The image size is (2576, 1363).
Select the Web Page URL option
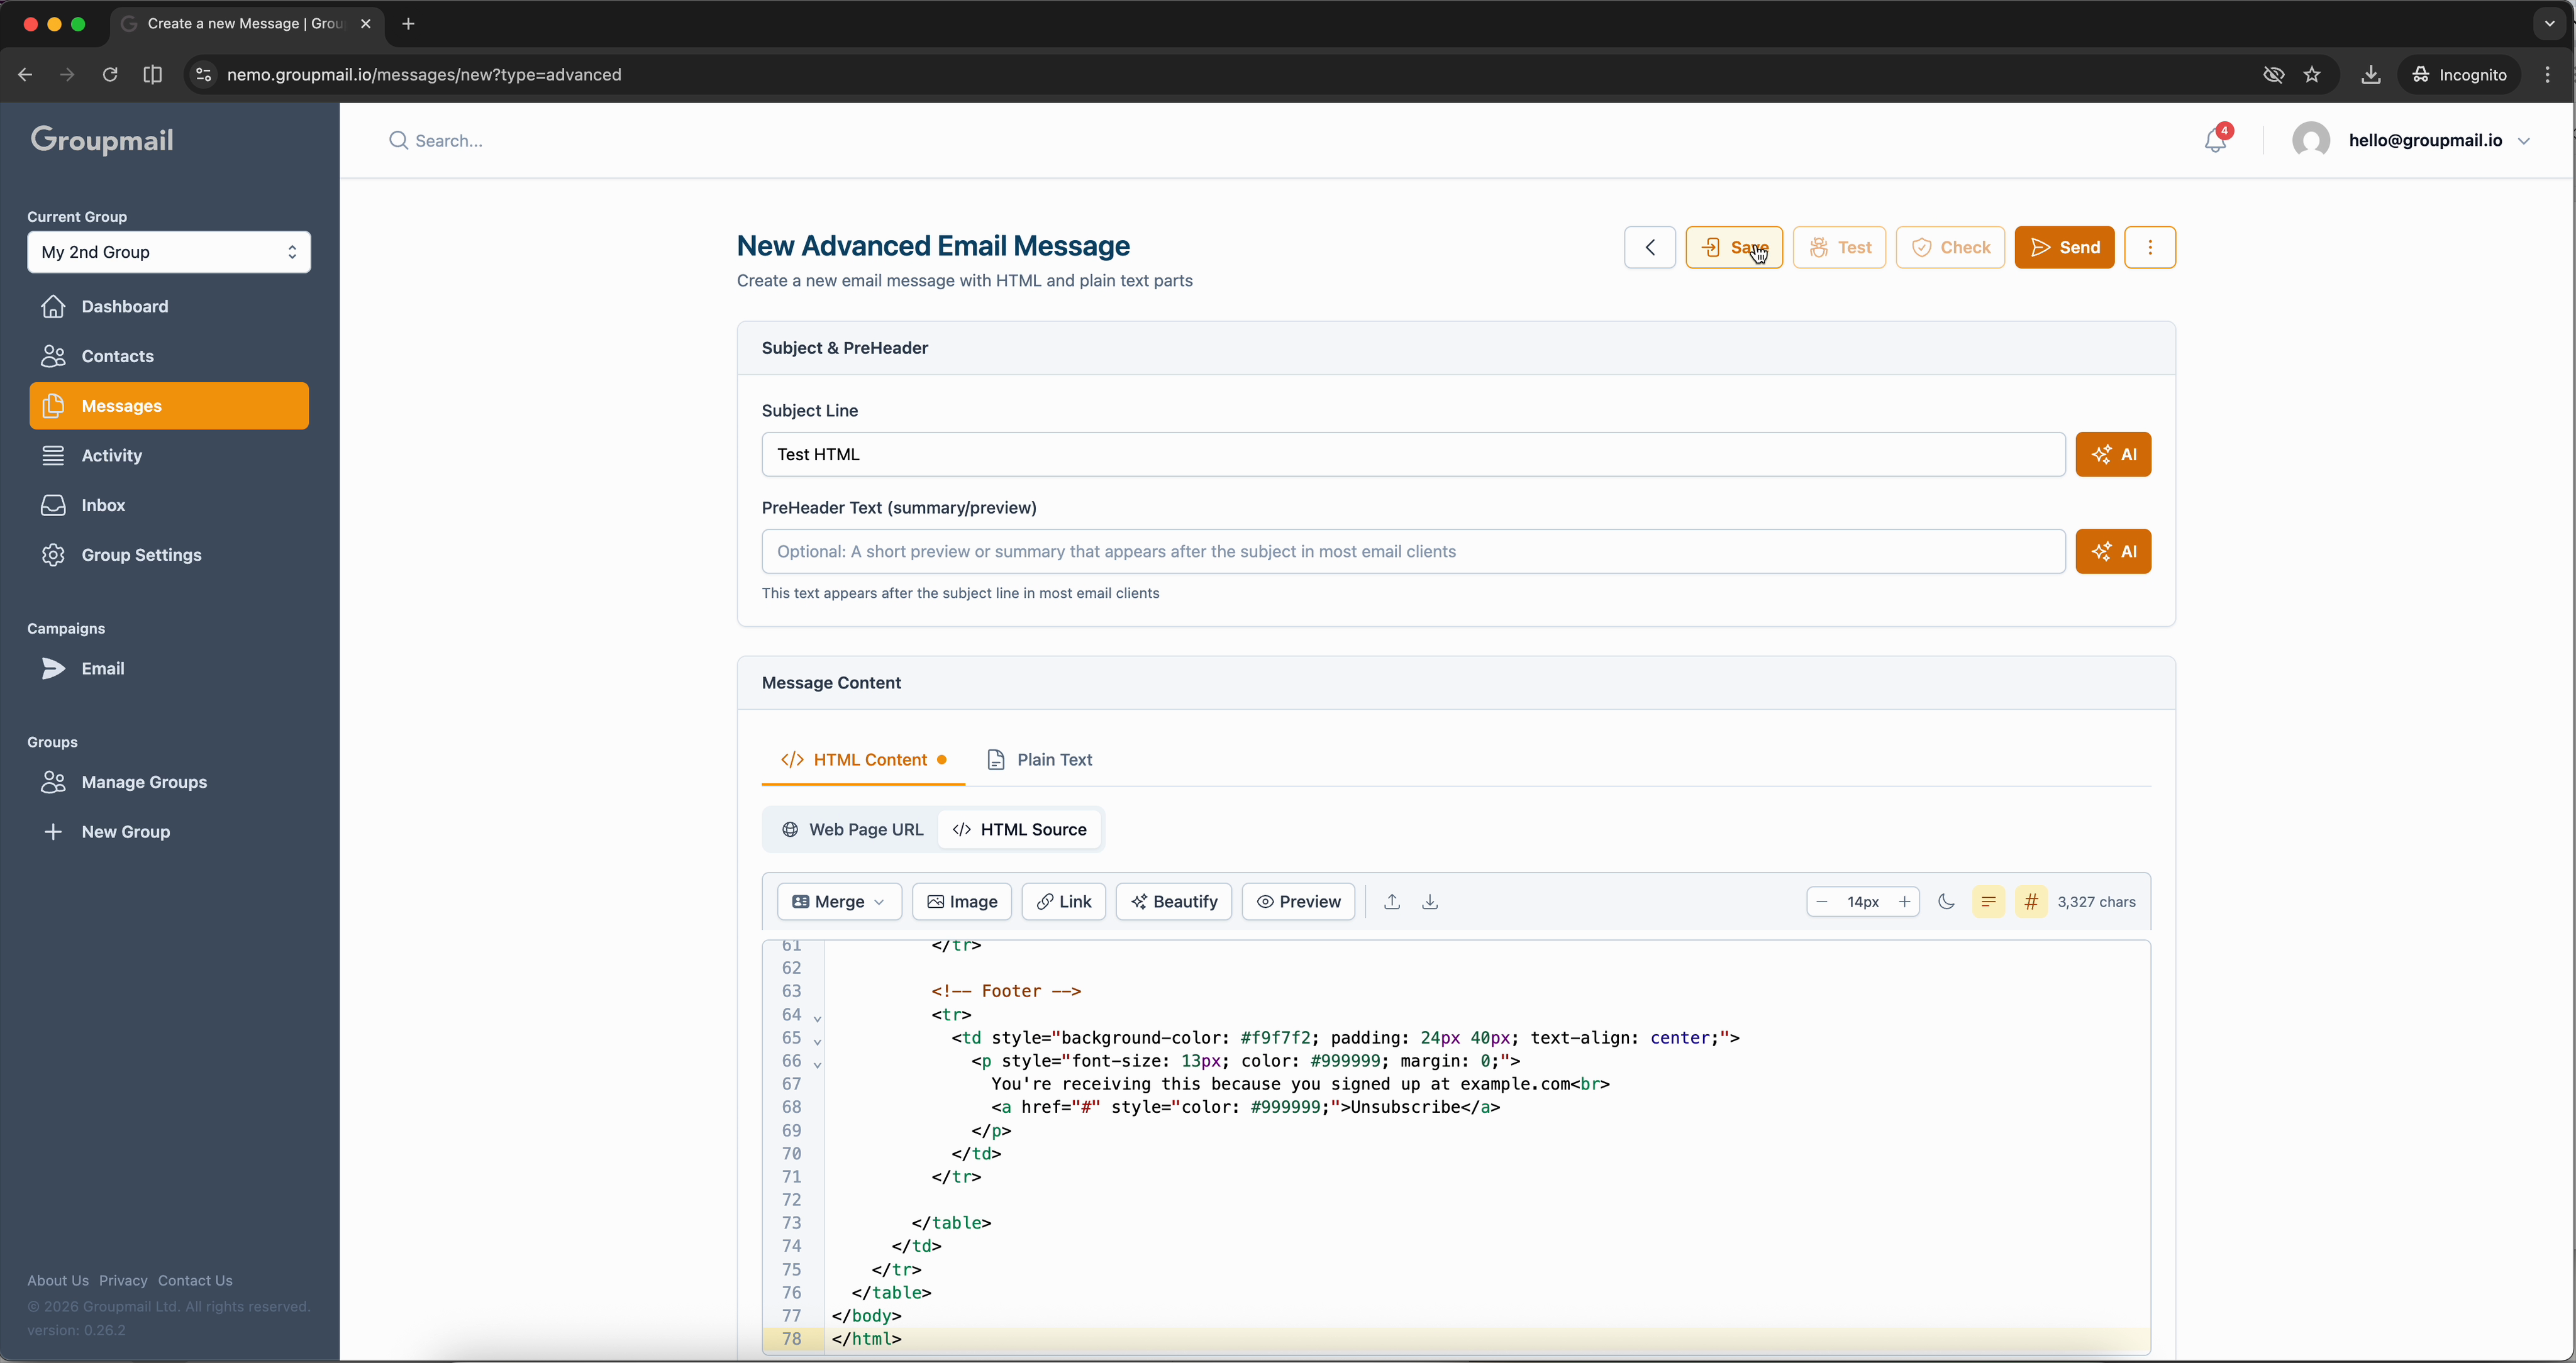[852, 829]
